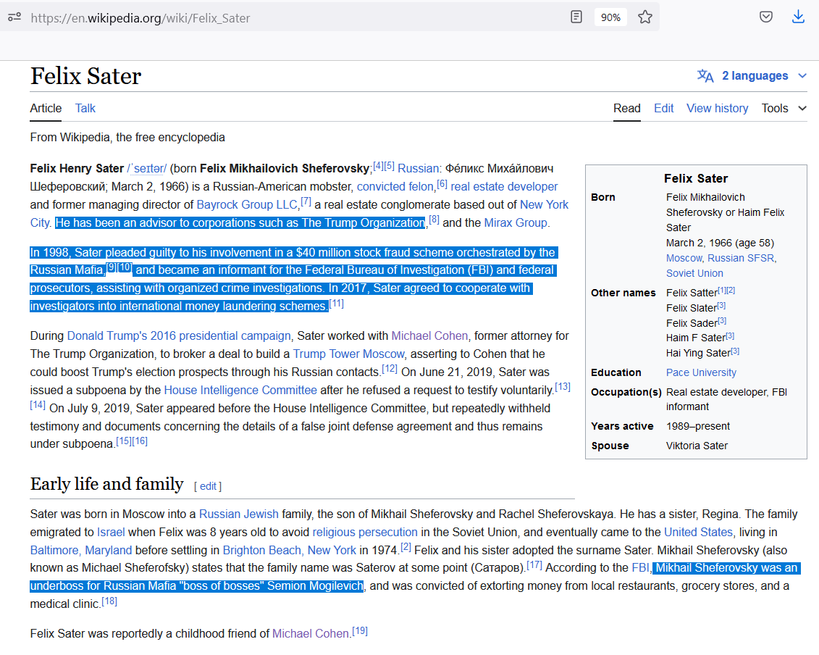Open the Soviet Union infobox link
The width and height of the screenshot is (819, 655).
[694, 273]
